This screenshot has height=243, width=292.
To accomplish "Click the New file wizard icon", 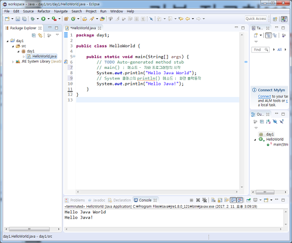I will tap(7, 19).
